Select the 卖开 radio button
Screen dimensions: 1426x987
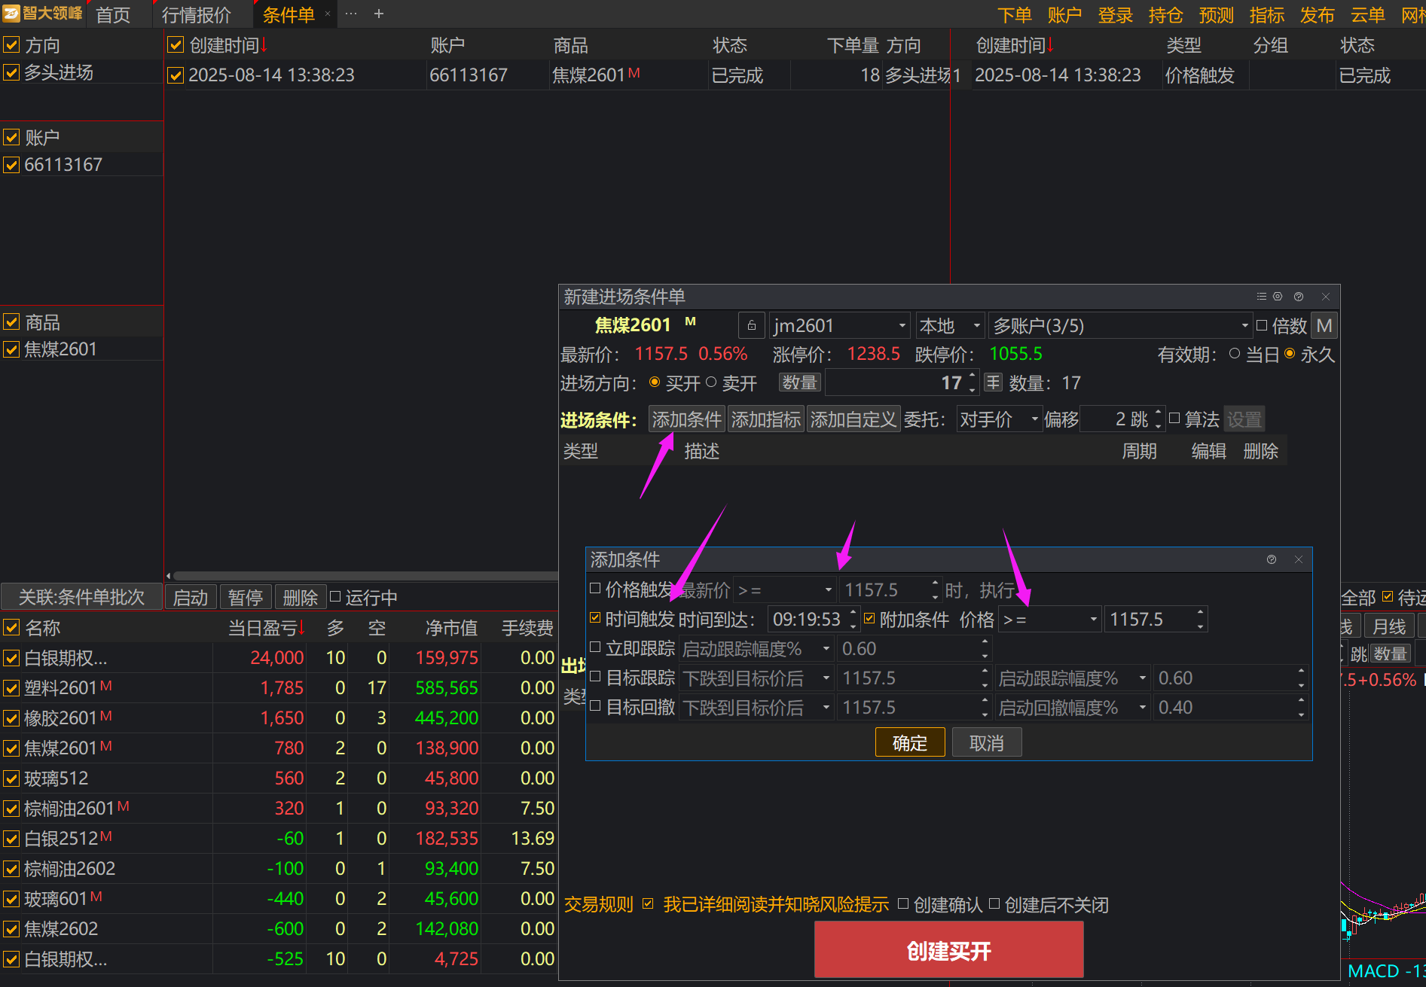pyautogui.click(x=711, y=382)
